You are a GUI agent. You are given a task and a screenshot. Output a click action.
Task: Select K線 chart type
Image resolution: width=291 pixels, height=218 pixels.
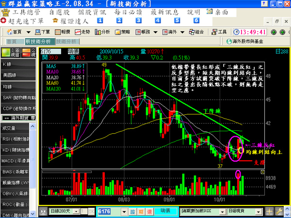[x=18, y=64]
